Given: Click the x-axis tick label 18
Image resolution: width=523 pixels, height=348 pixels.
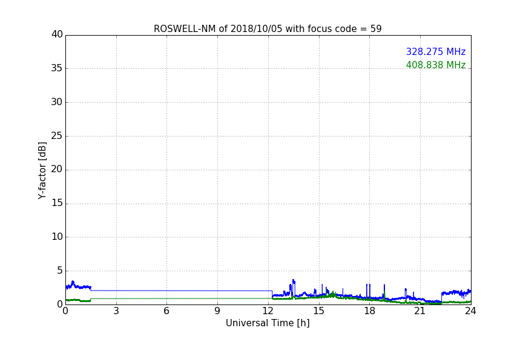Looking at the screenshot, I should (370, 311).
